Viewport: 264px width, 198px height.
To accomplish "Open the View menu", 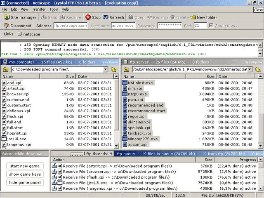I will point(24,9).
